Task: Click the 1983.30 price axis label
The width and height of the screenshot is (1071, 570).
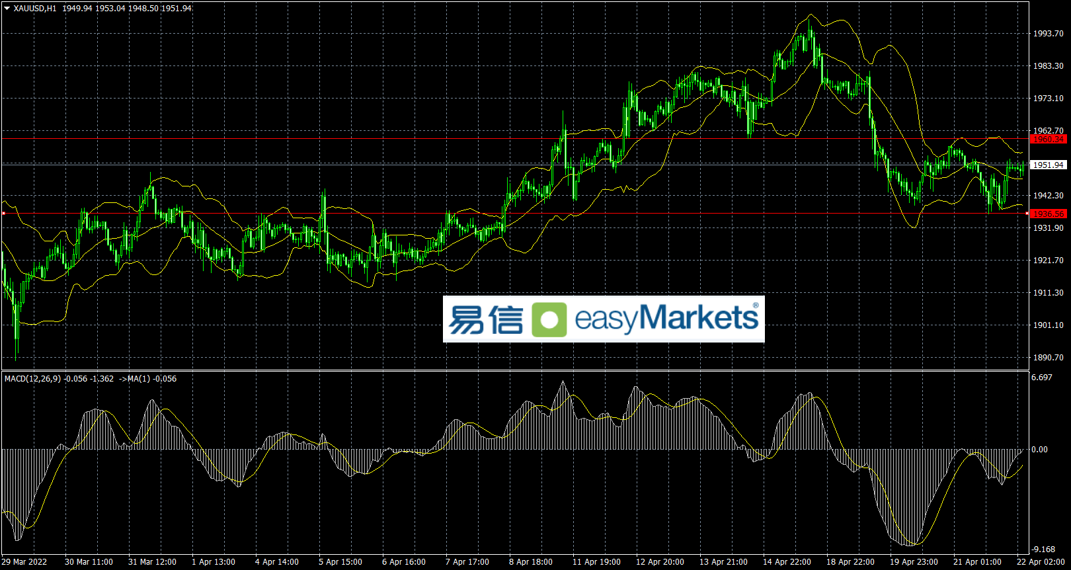Action: click(1049, 66)
